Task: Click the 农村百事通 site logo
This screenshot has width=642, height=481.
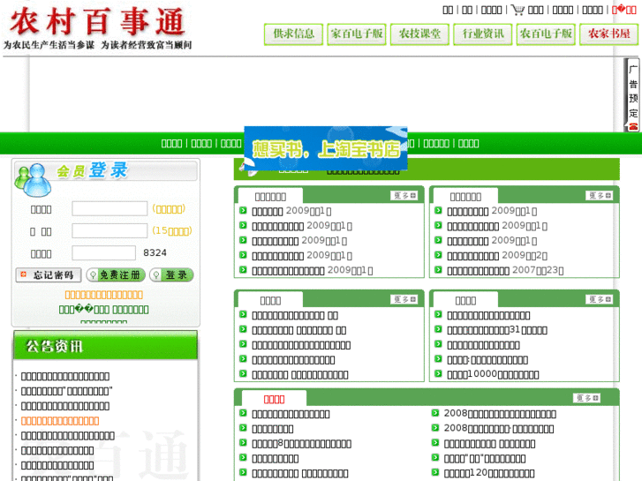Action: click(97, 28)
